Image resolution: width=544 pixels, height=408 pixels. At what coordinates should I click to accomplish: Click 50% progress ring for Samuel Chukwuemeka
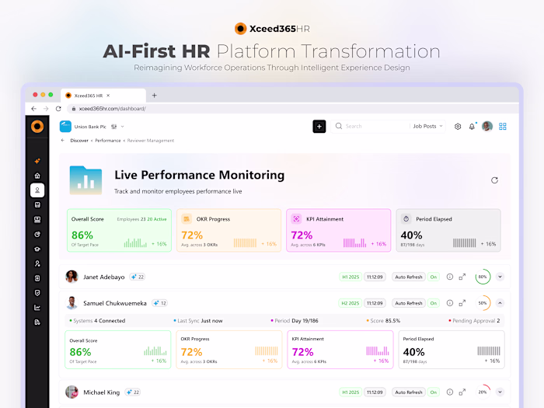483,303
